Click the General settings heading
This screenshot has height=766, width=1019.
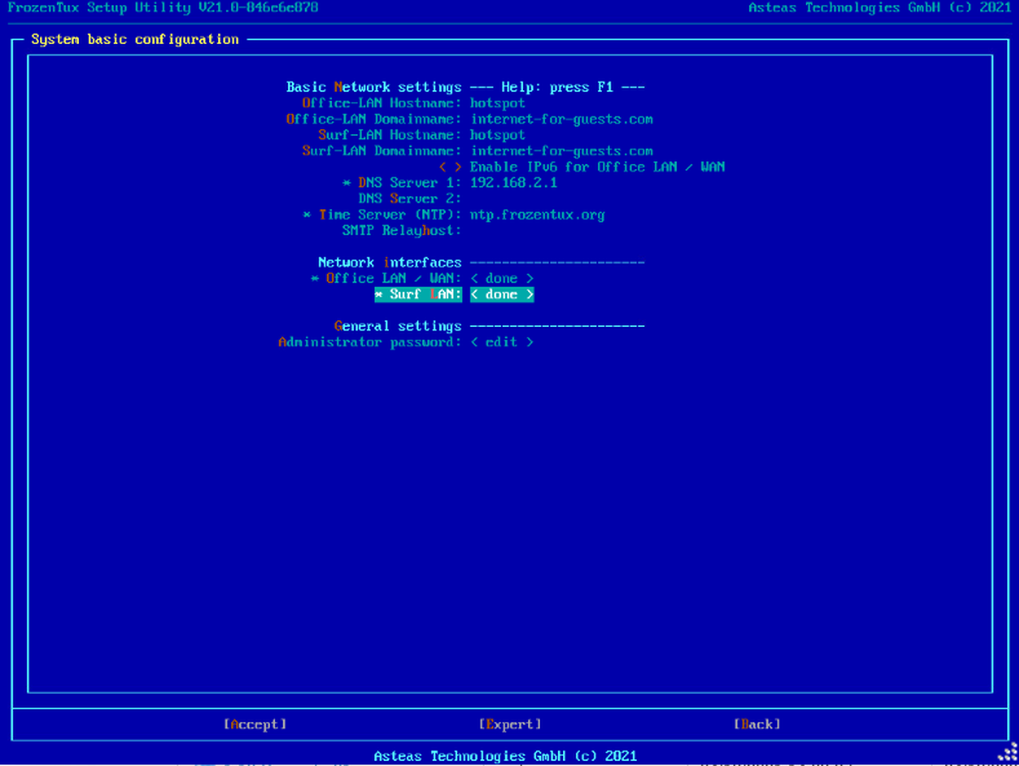[x=398, y=326]
